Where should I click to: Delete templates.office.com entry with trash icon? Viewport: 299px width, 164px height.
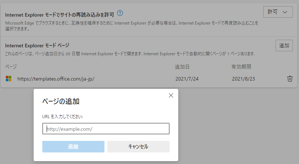coord(290,79)
